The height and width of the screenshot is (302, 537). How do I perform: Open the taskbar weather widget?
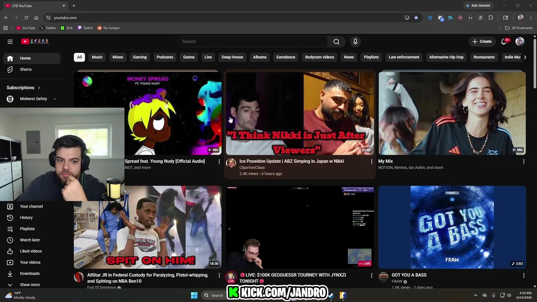[20, 295]
